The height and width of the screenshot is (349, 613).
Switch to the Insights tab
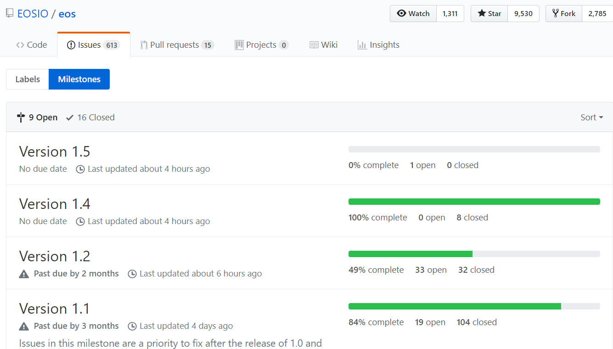click(x=378, y=45)
